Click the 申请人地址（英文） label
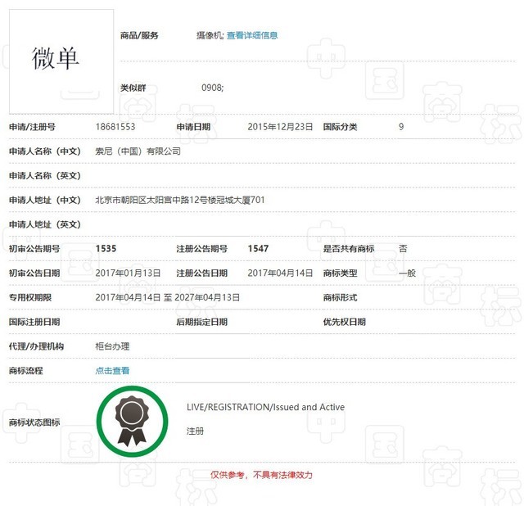The width and height of the screenshot is (524, 506). [x=45, y=224]
